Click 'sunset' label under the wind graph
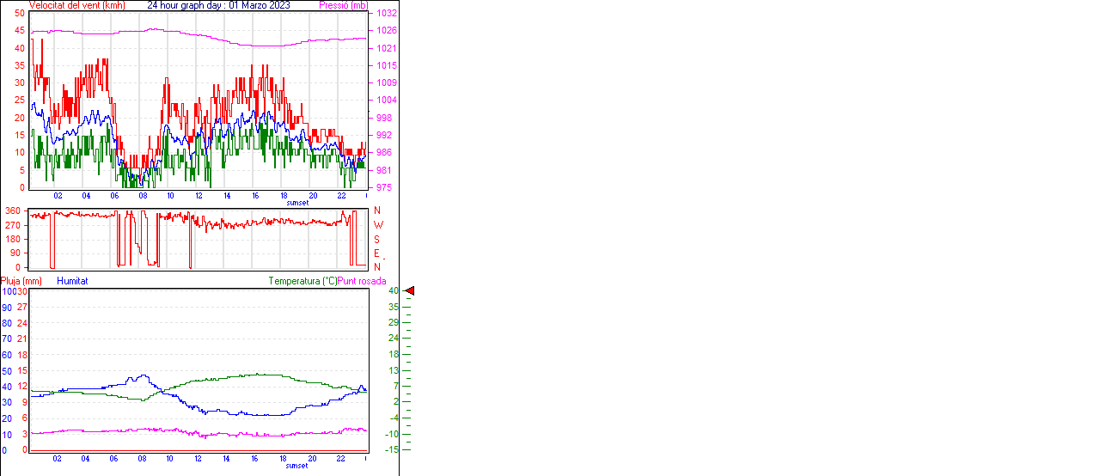 click(x=297, y=203)
